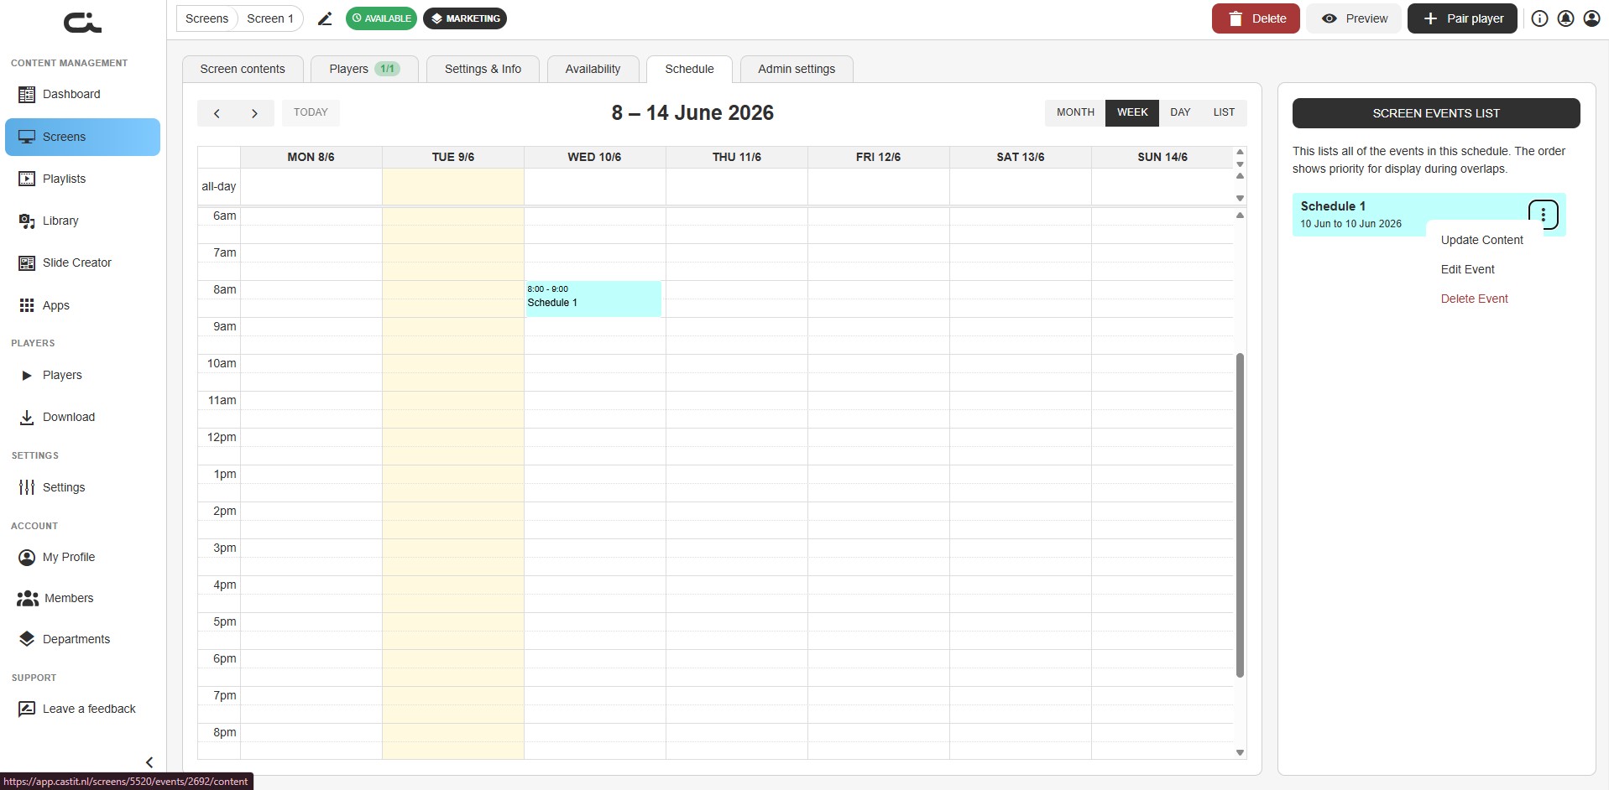Click the THU 11/6 column header
Image resolution: width=1609 pixels, height=790 pixels.
(x=737, y=157)
